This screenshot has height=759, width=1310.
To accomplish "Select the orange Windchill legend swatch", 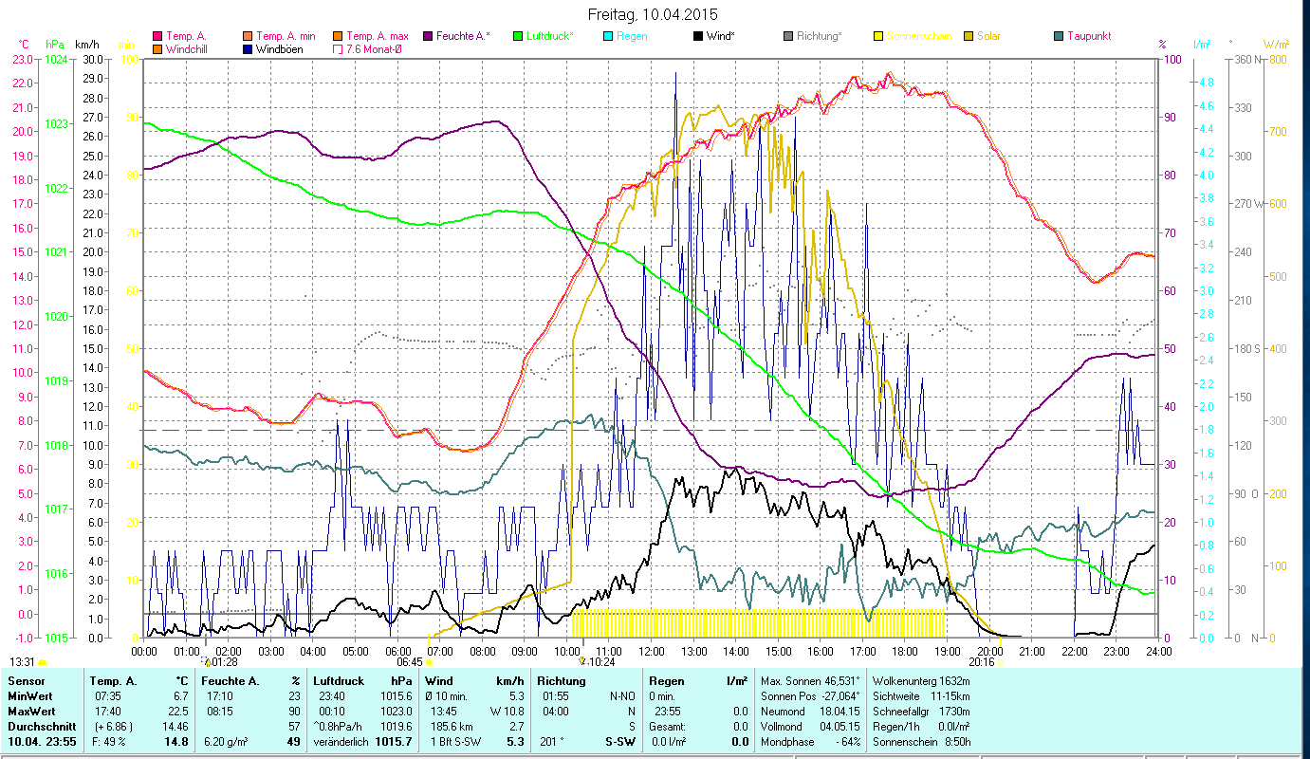I will click(x=157, y=48).
